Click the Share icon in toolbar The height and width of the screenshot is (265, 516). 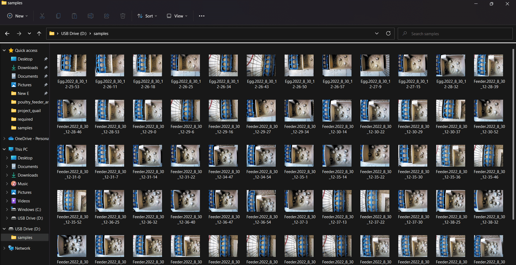coord(107,16)
